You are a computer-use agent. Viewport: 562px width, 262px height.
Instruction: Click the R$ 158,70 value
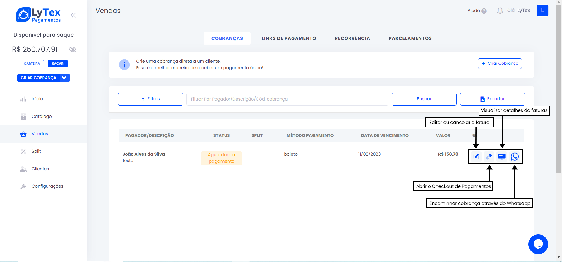448,154
